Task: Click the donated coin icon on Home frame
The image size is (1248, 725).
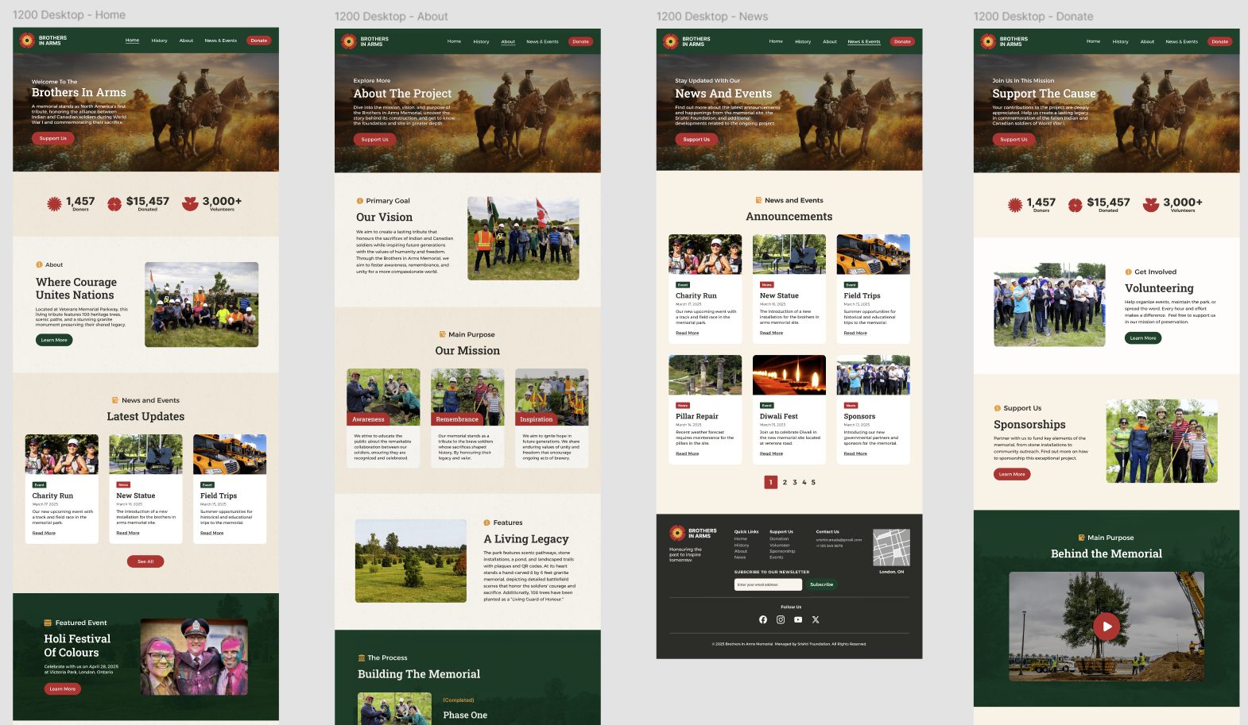Action: pos(114,204)
